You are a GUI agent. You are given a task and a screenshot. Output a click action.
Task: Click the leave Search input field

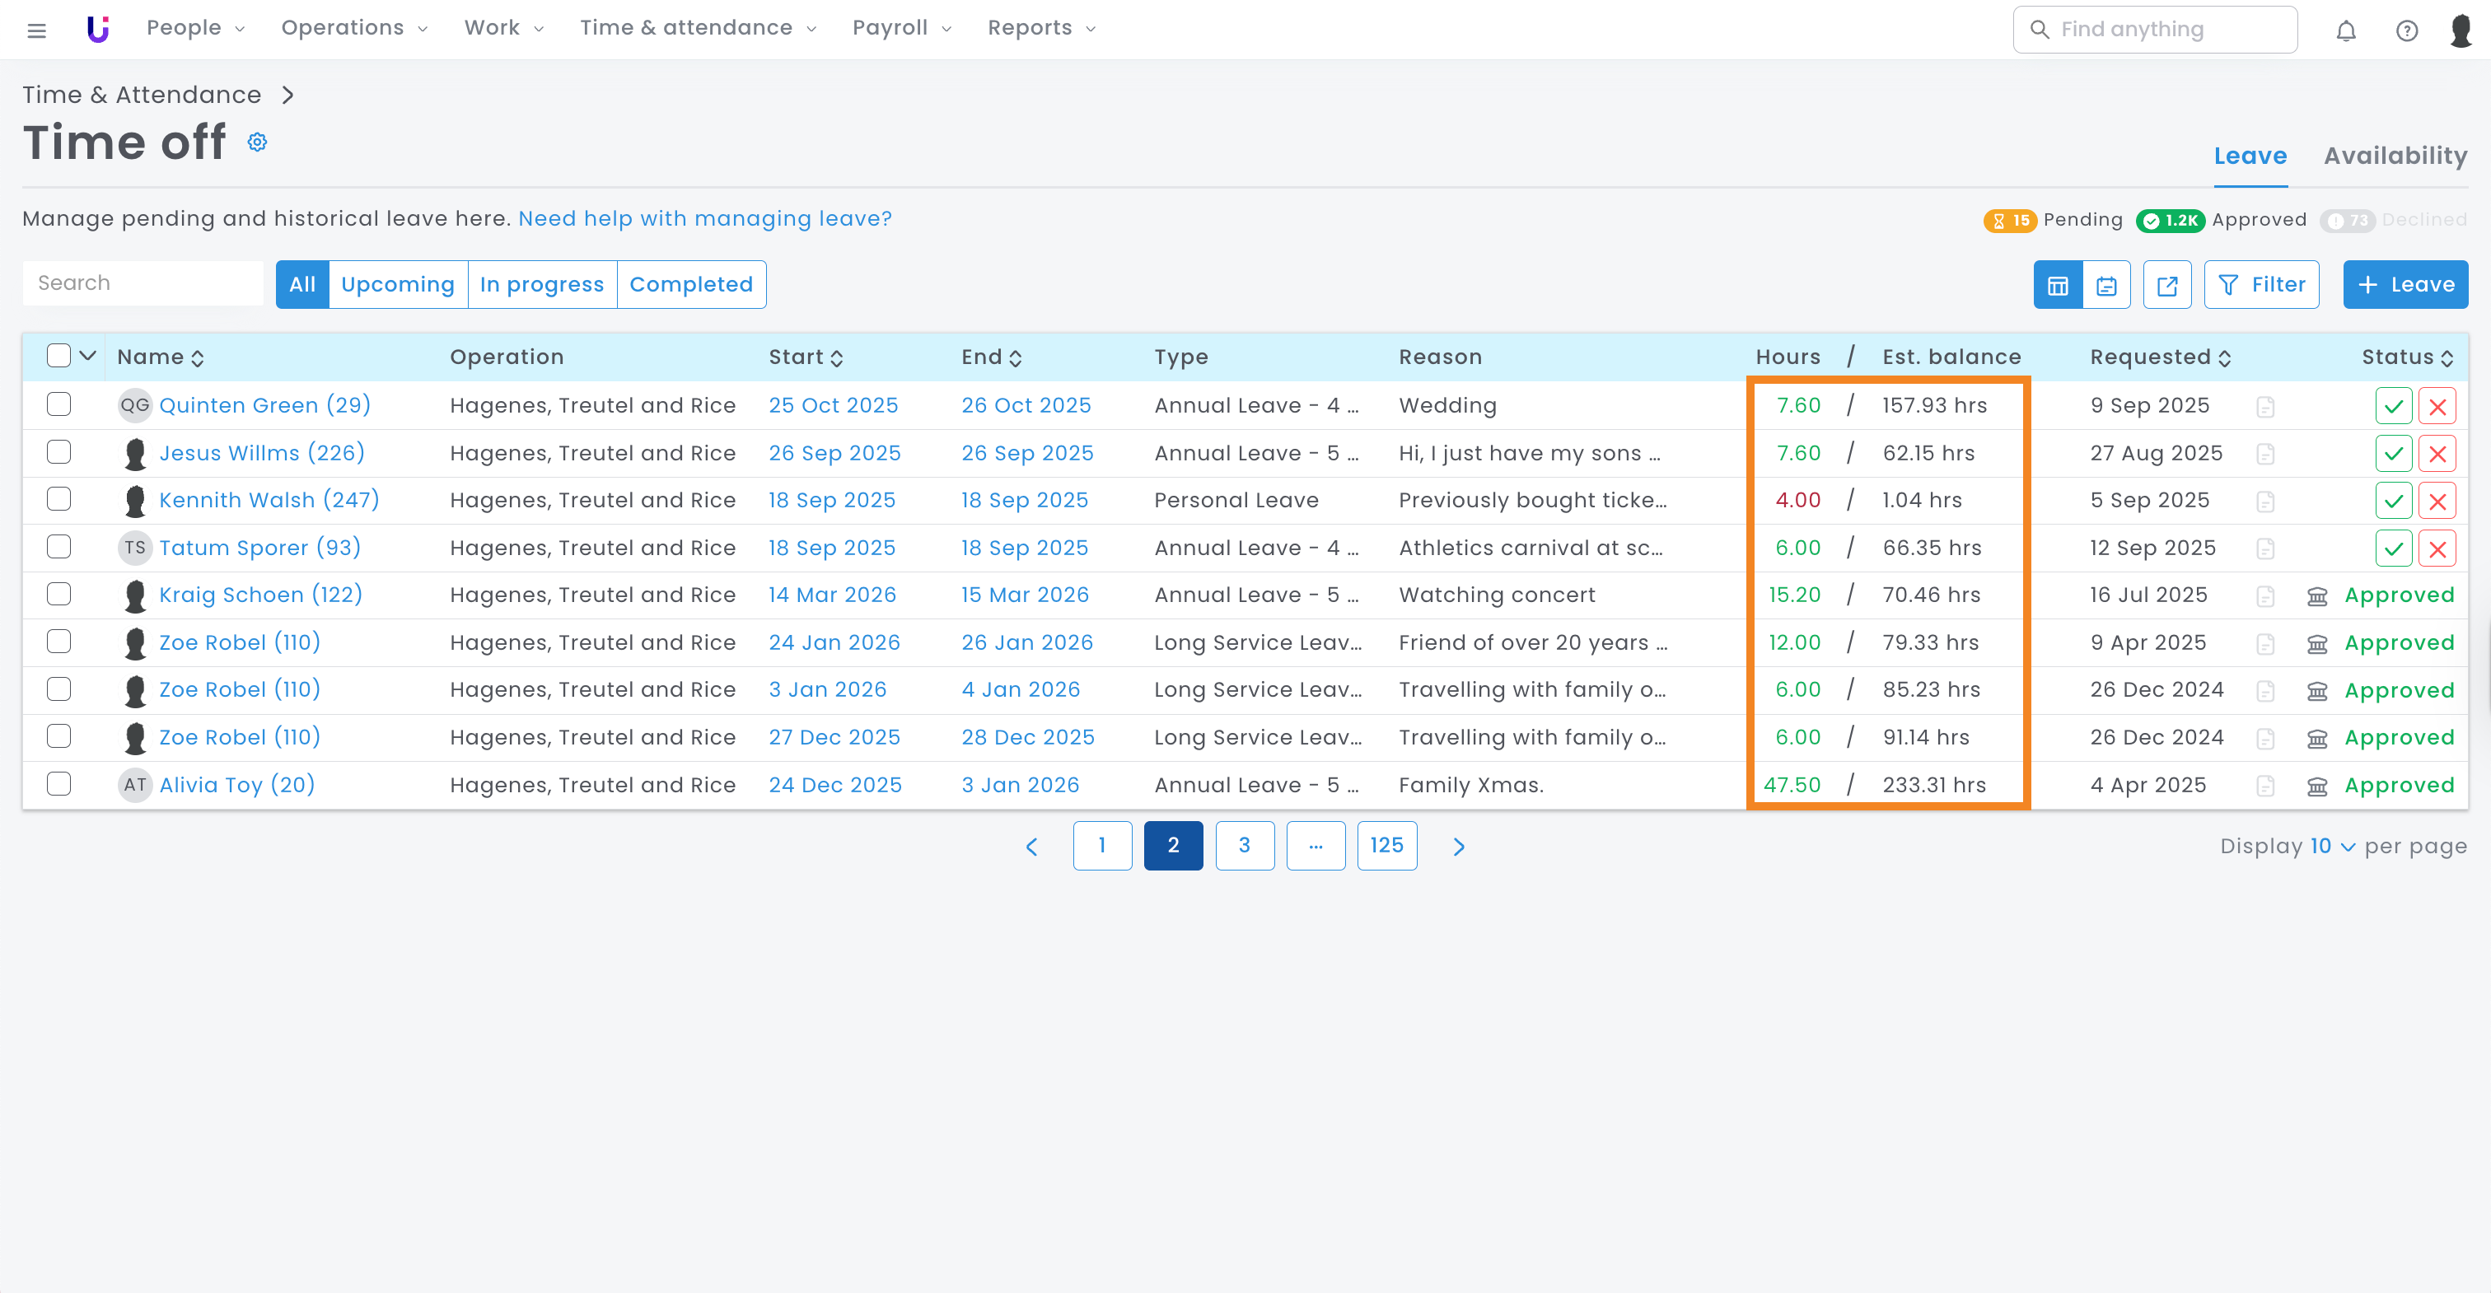143,283
